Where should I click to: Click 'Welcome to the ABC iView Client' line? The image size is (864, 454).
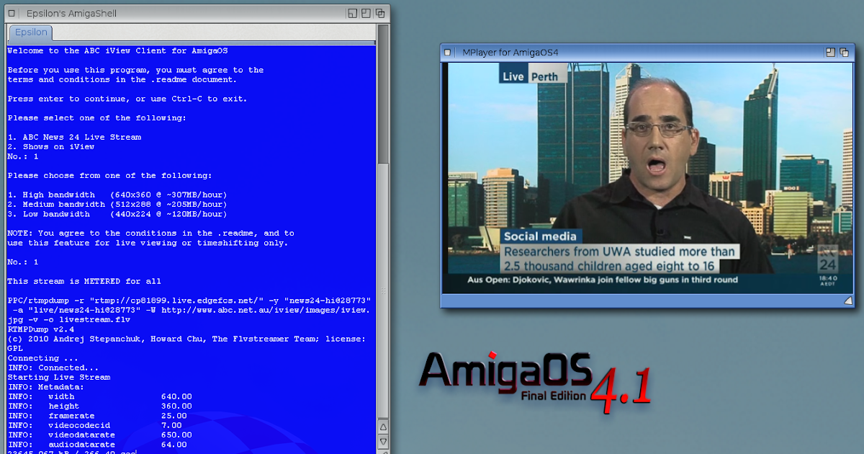118,51
